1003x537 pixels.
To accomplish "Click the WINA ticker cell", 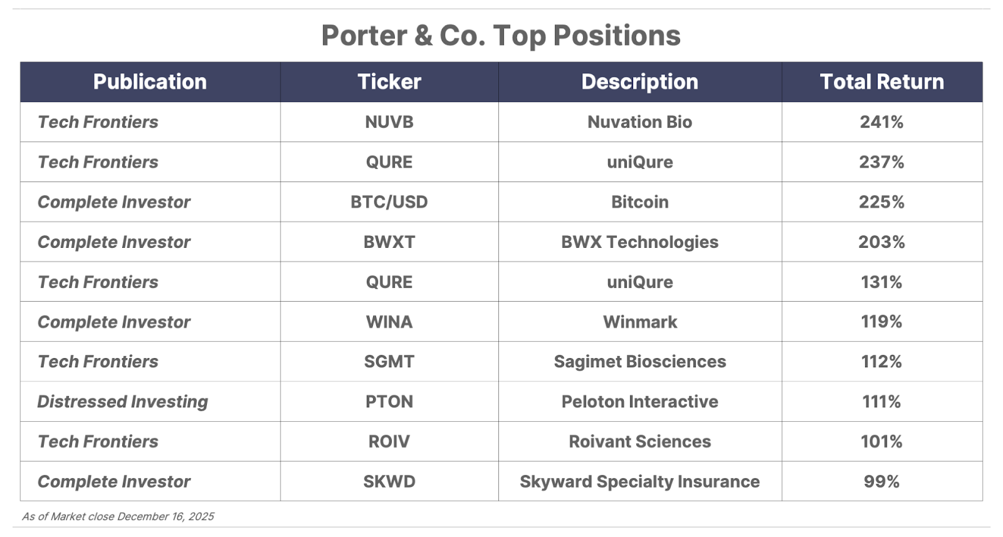I will [389, 322].
